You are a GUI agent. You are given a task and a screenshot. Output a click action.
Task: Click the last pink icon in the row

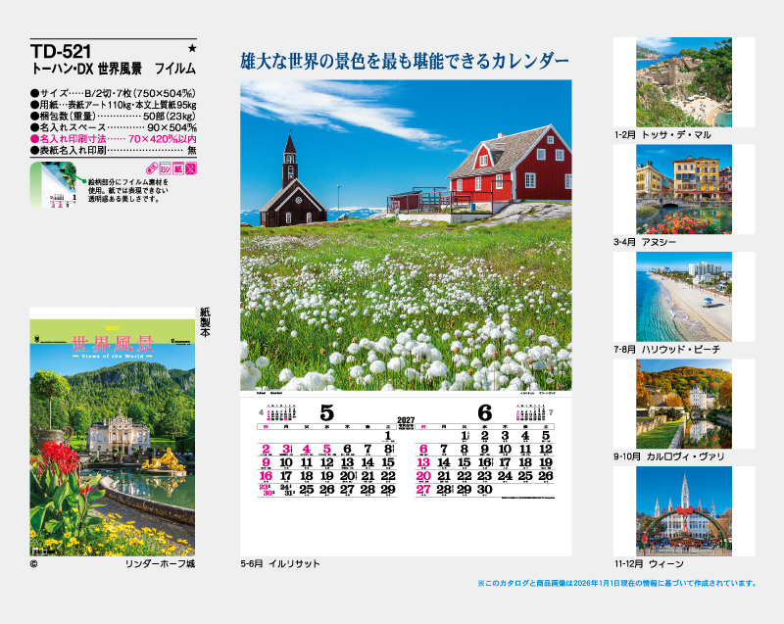click(191, 168)
